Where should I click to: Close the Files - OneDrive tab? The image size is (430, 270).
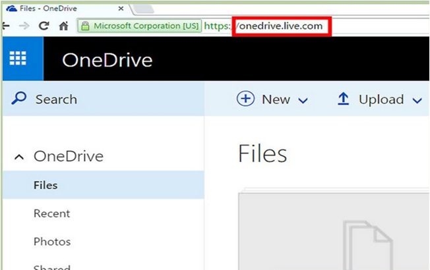click(x=121, y=9)
